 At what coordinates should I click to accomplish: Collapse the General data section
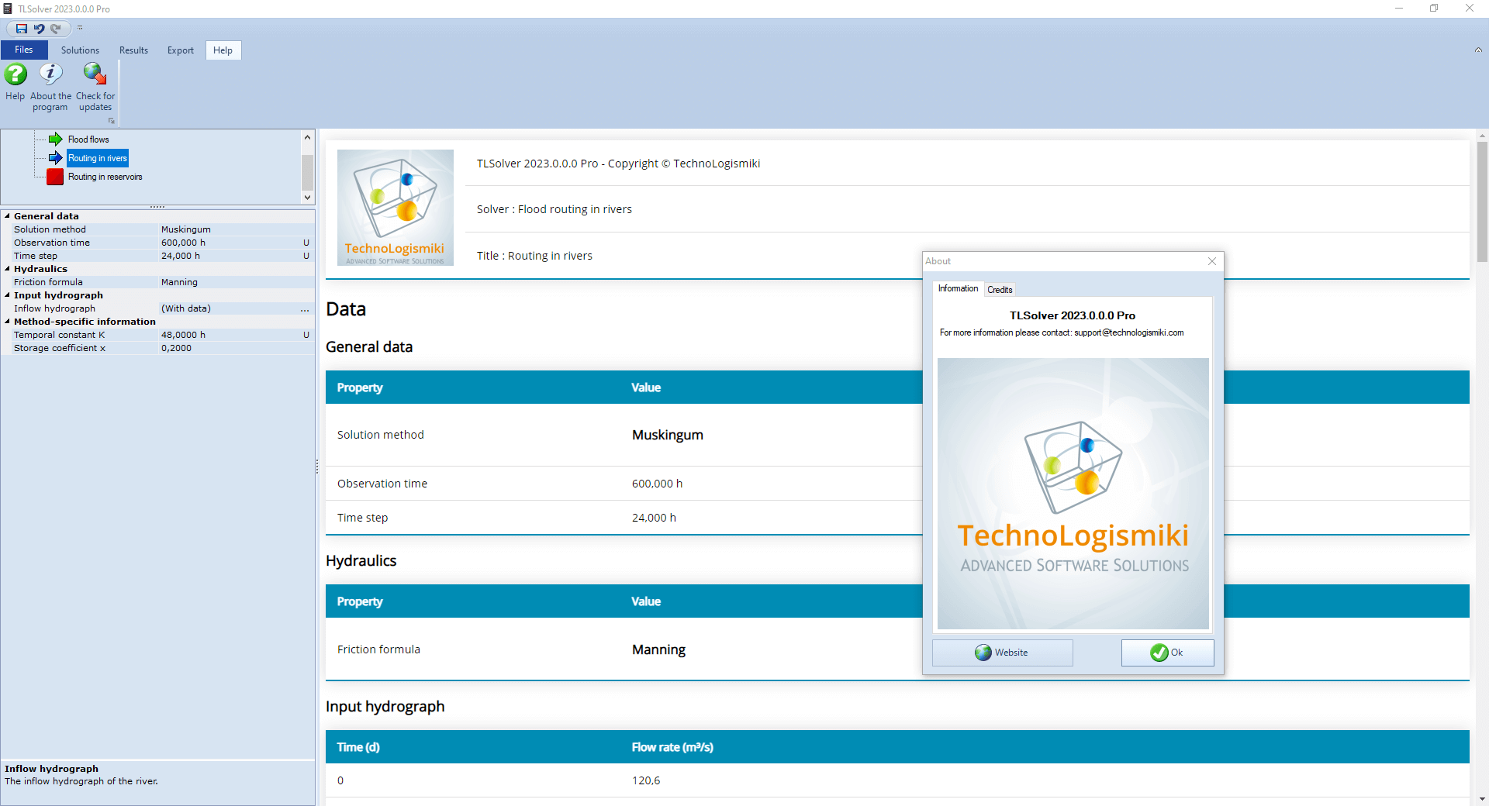click(x=8, y=216)
